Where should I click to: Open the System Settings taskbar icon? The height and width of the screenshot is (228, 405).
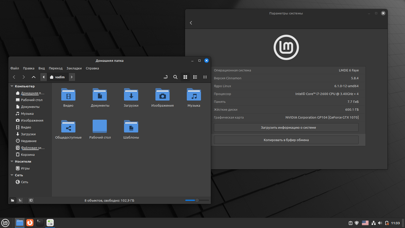[x=50, y=223]
